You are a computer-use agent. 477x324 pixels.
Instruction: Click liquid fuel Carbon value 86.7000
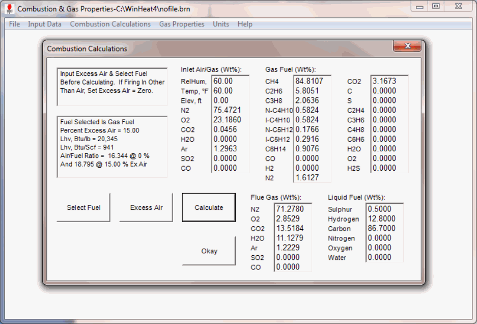pos(385,228)
